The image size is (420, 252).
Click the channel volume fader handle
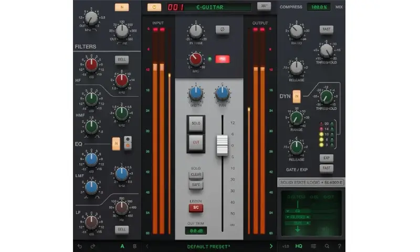[223, 145]
